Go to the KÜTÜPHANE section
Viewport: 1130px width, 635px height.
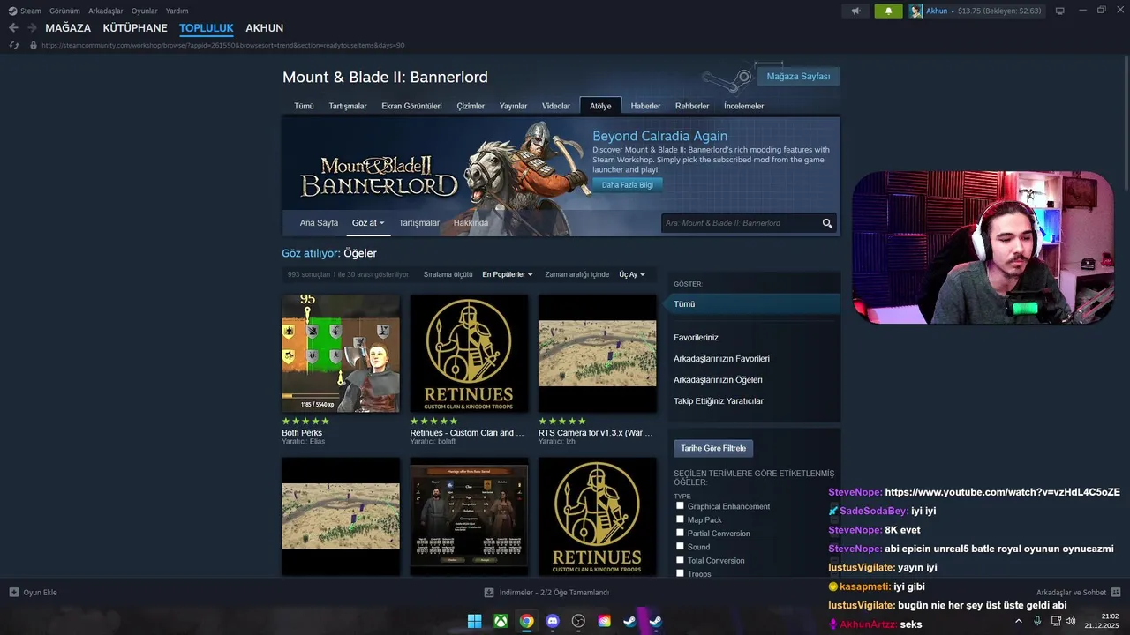tap(135, 28)
